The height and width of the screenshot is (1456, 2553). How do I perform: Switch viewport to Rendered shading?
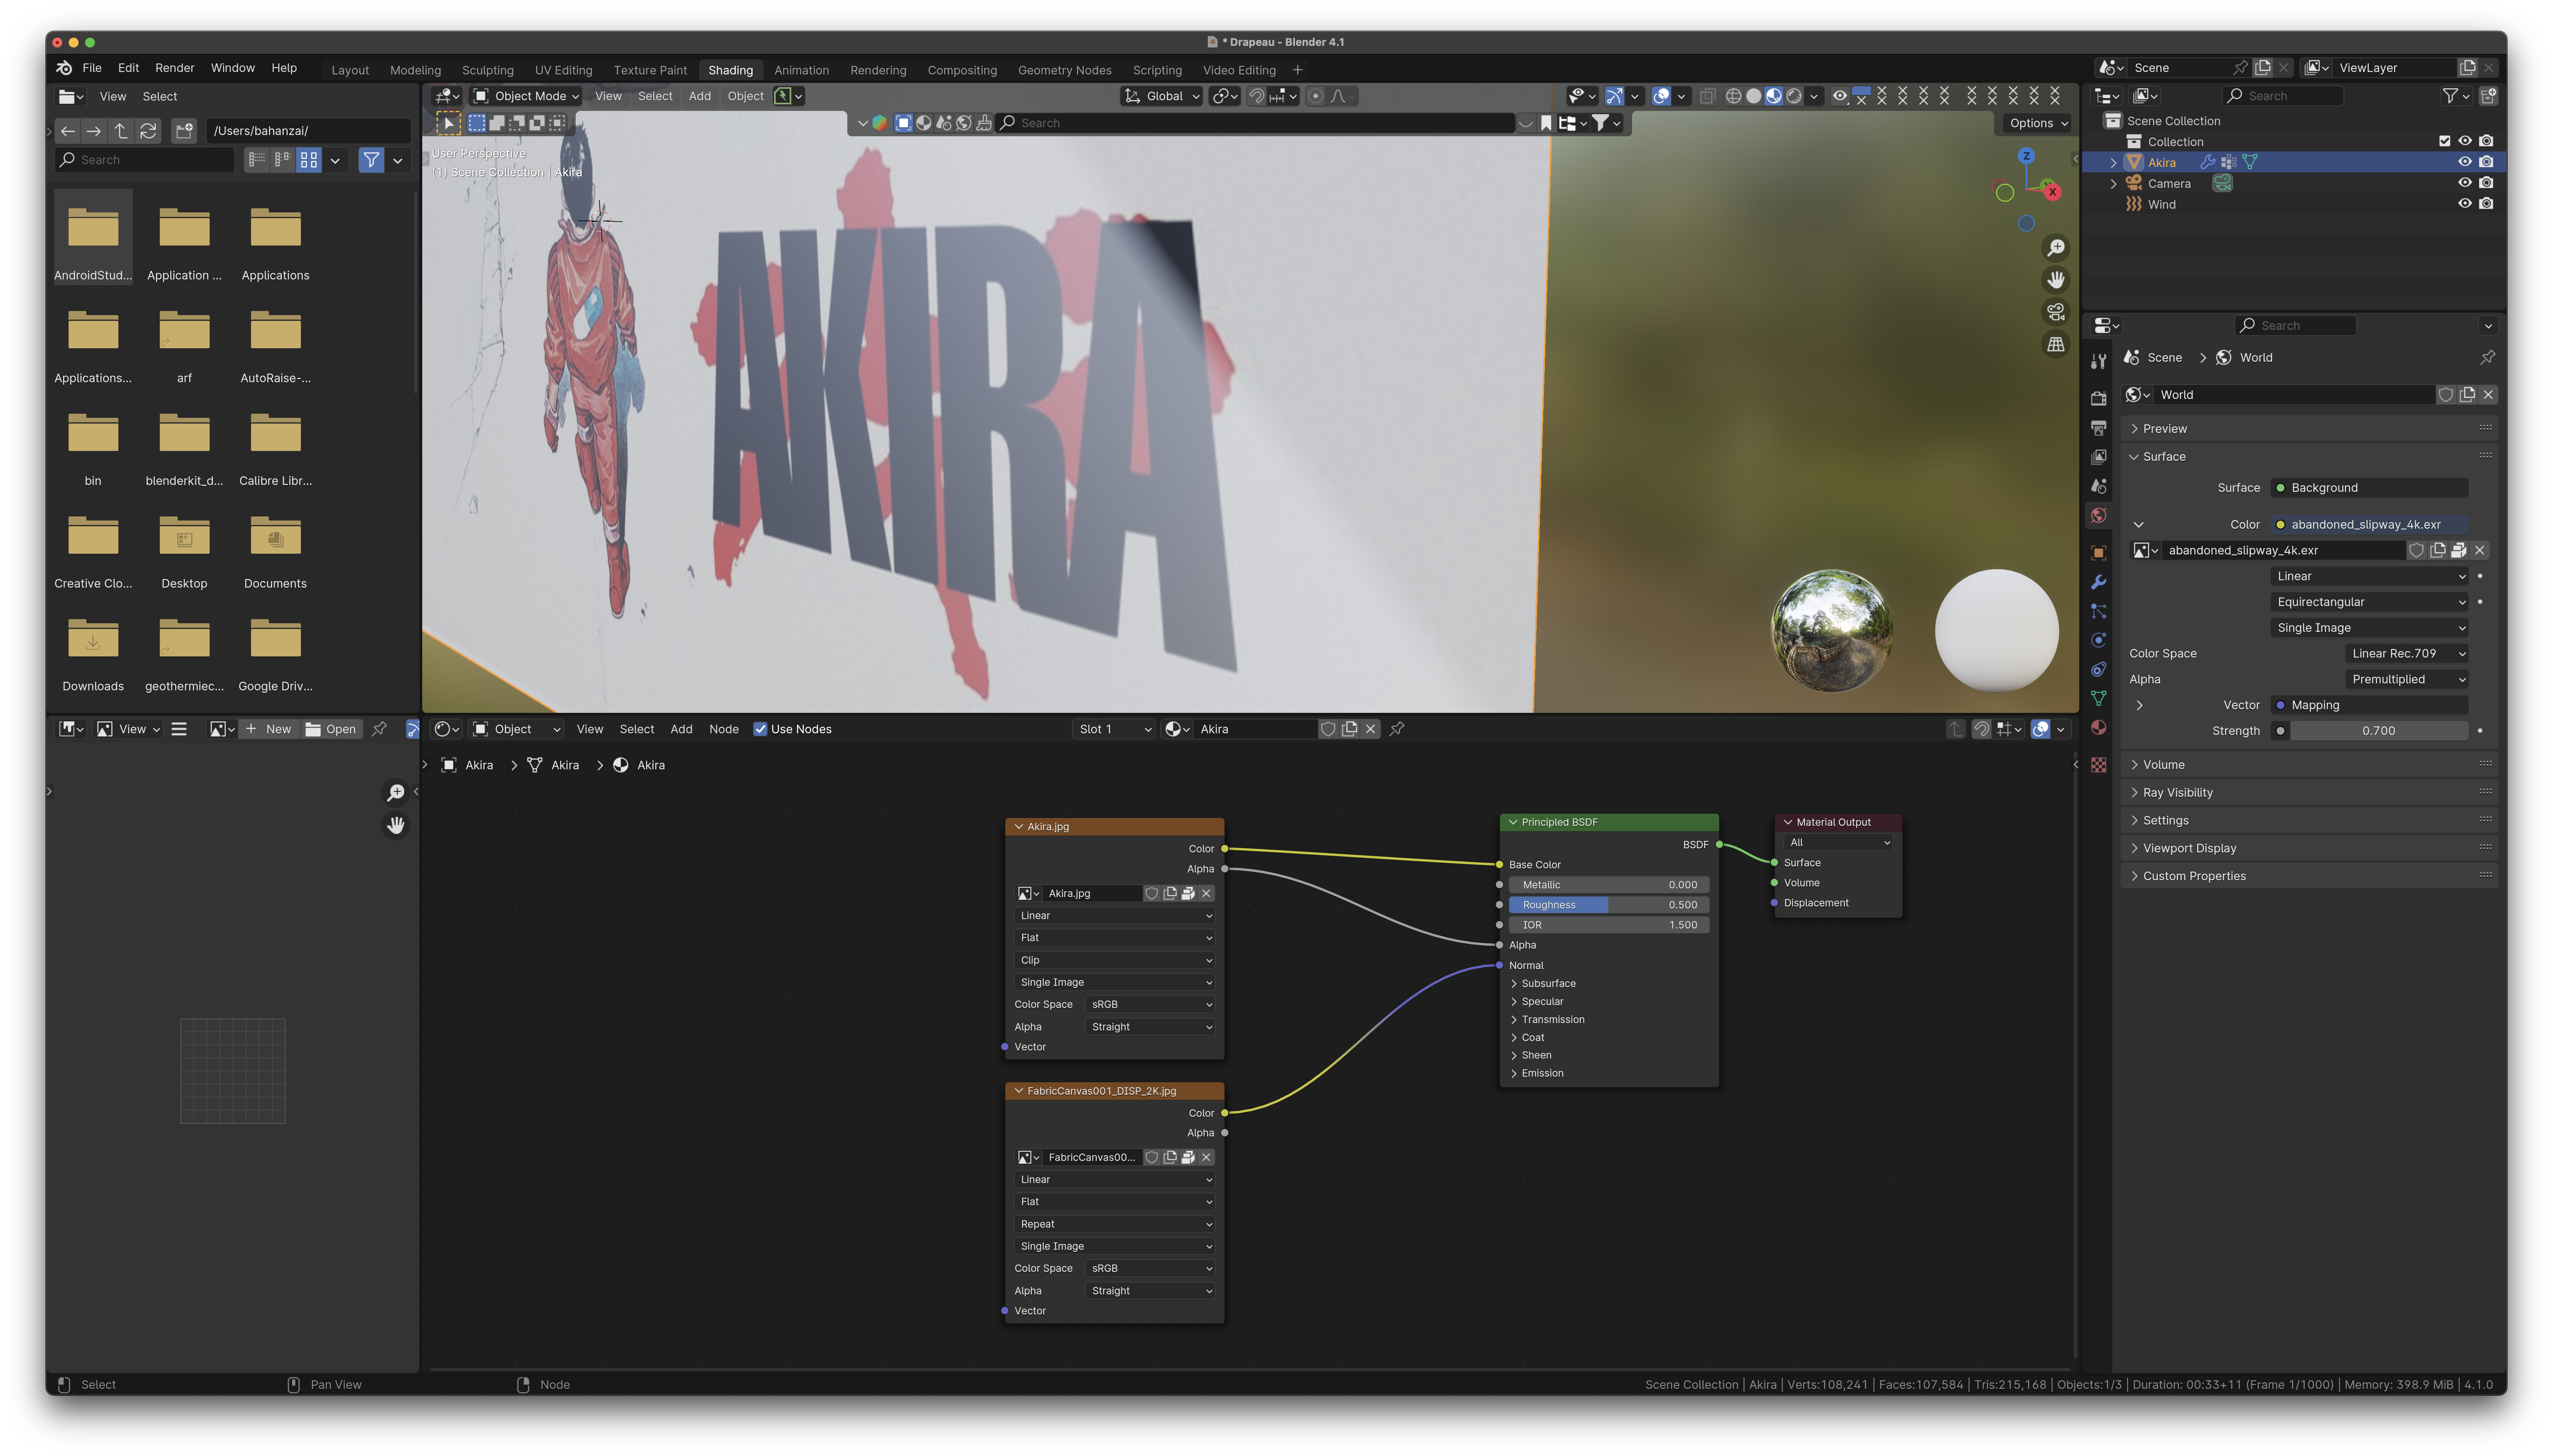[1794, 96]
